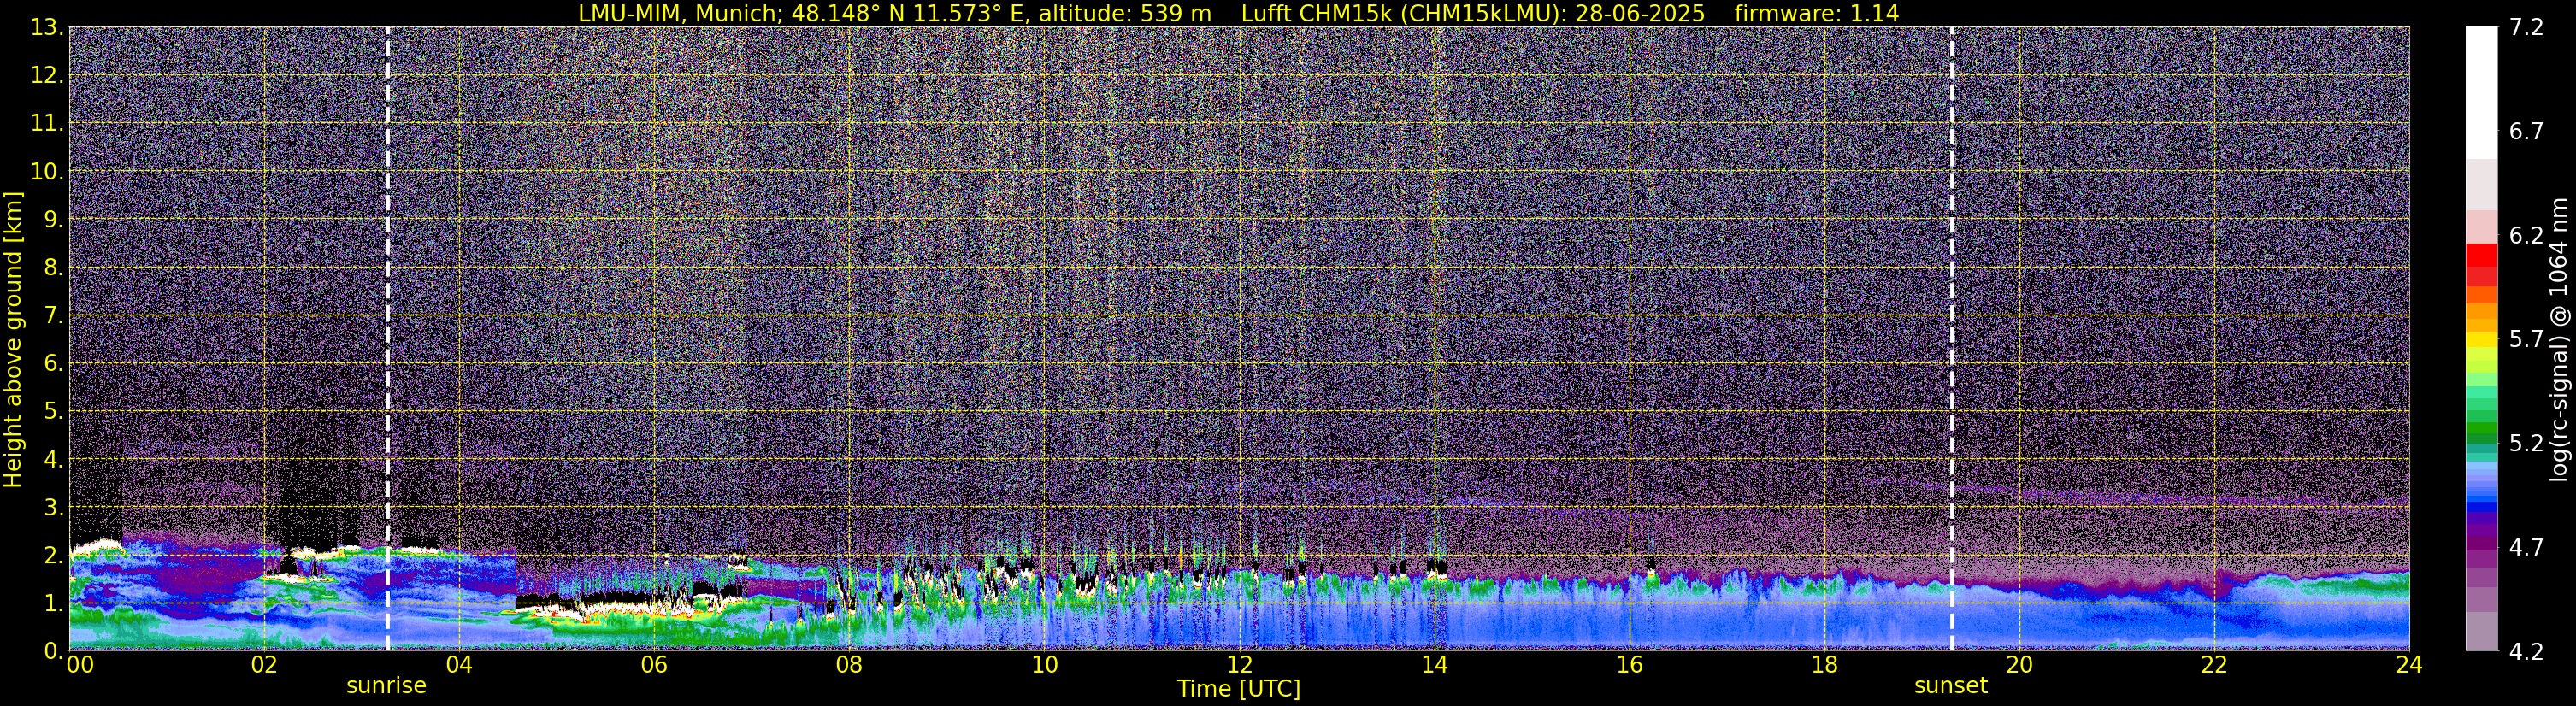Click time axis tick label '14'

coord(1434,665)
